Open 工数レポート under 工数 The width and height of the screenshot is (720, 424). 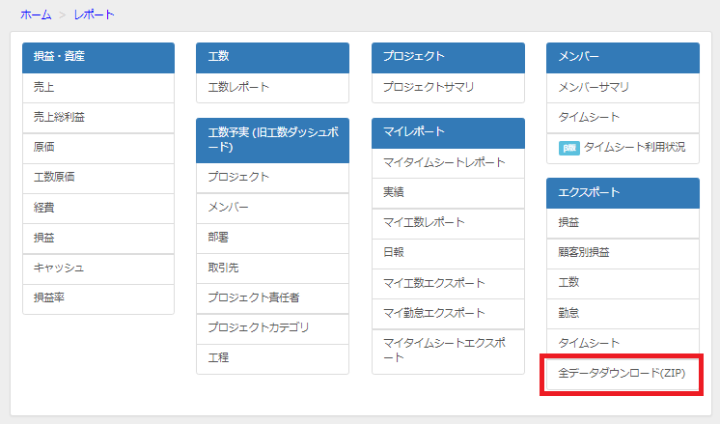(x=238, y=87)
